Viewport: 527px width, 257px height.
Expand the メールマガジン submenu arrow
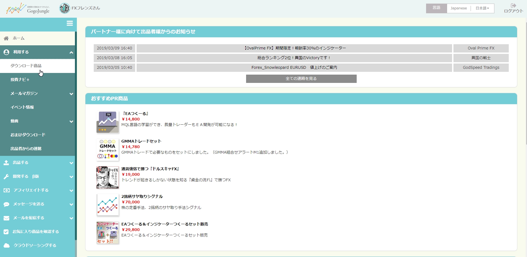71,94
